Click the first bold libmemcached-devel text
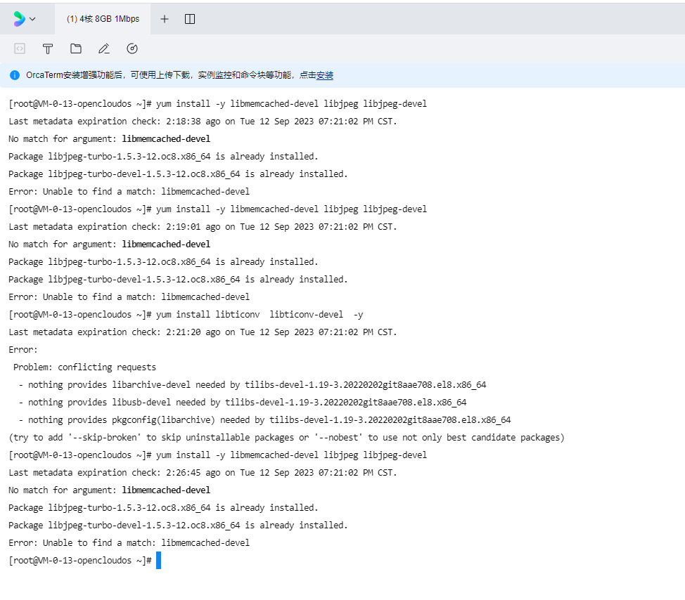The height and width of the screenshot is (600, 685). tap(166, 138)
